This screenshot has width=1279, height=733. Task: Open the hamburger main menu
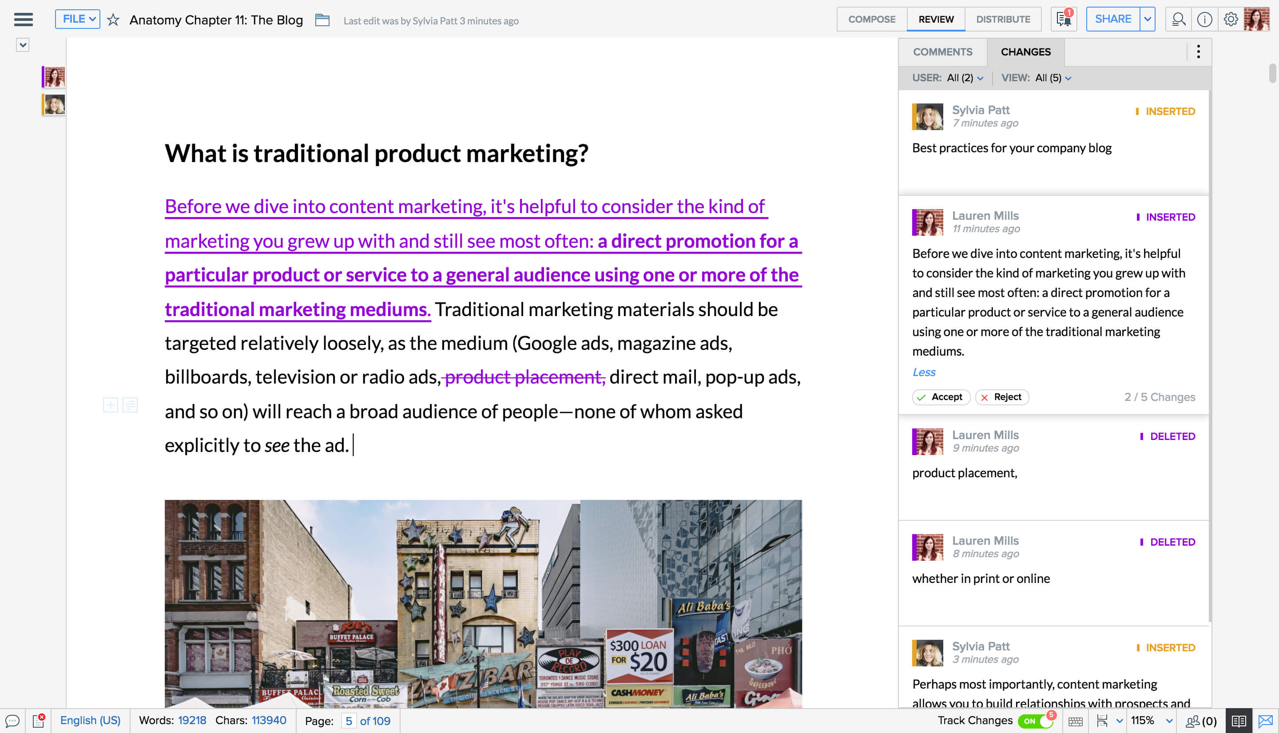23,20
